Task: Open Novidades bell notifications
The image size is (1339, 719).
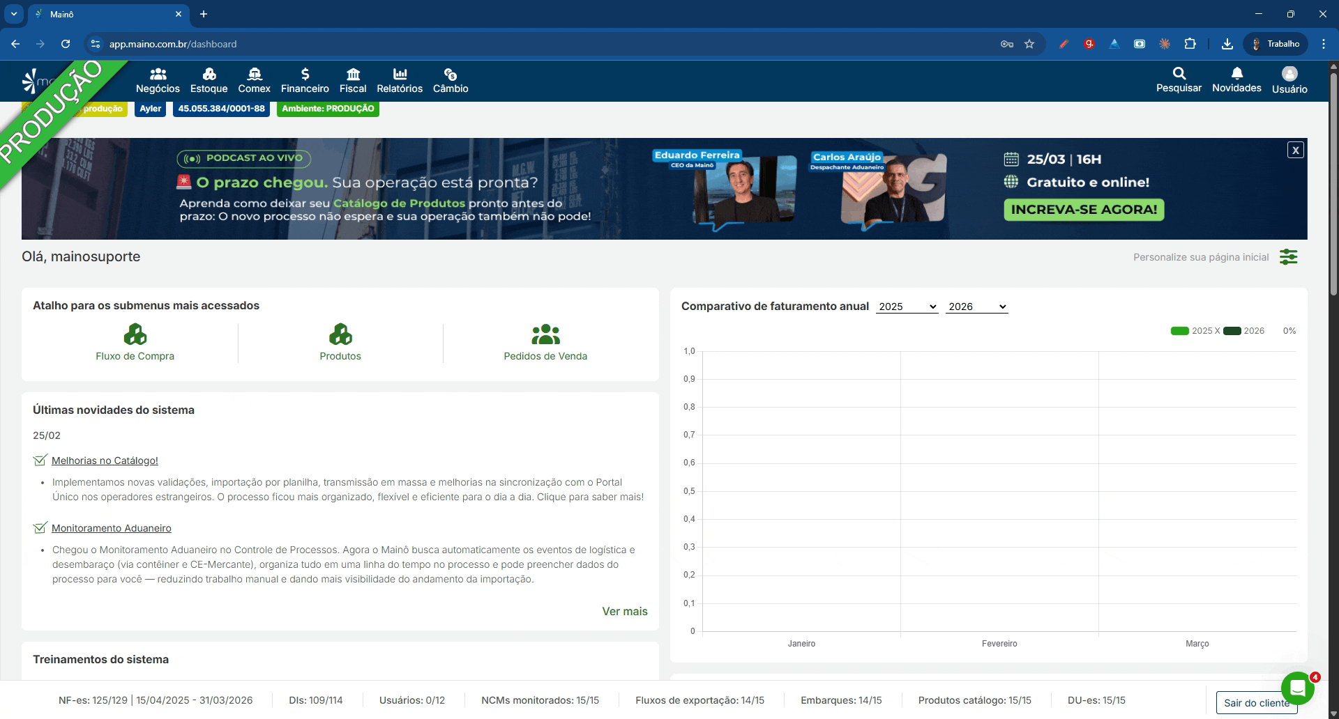Action: coord(1236,73)
